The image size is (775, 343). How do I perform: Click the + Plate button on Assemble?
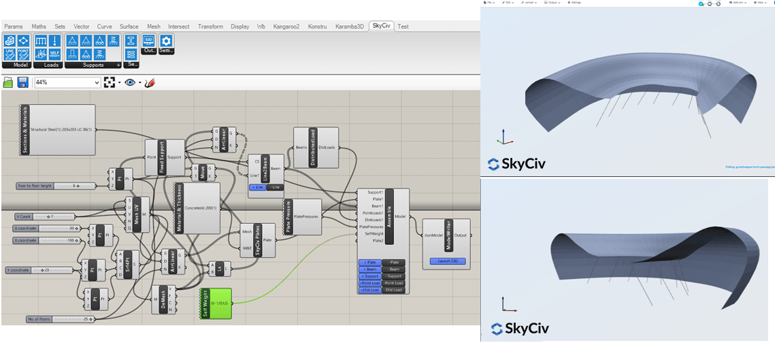(369, 263)
